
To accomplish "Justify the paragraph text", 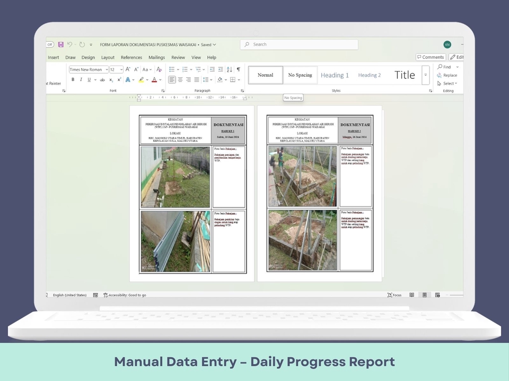I will pyautogui.click(x=197, y=80).
